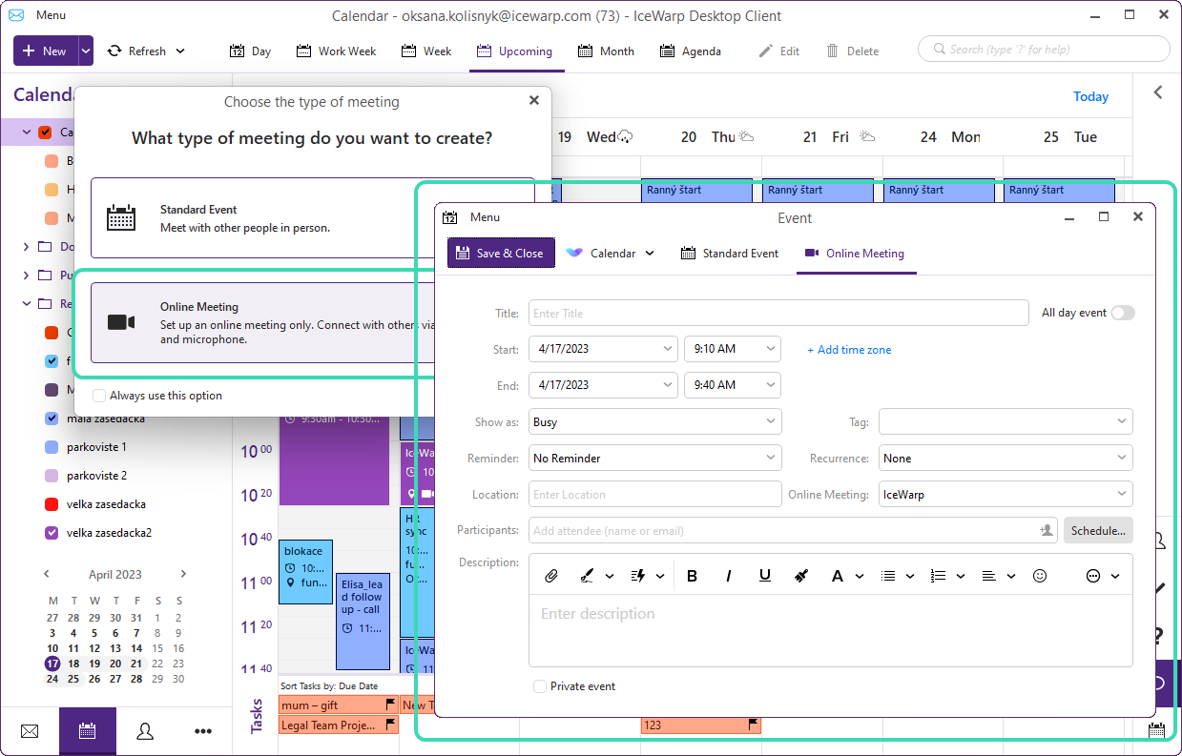Underline text in the description editor
This screenshot has height=756, width=1182.
[x=764, y=576]
